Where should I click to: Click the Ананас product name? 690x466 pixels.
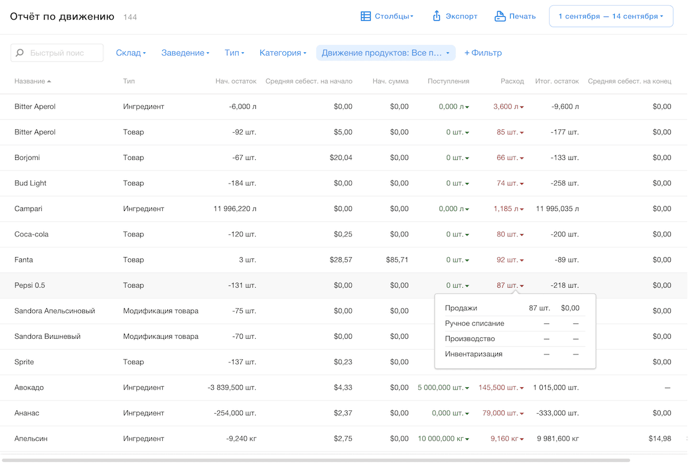27,413
